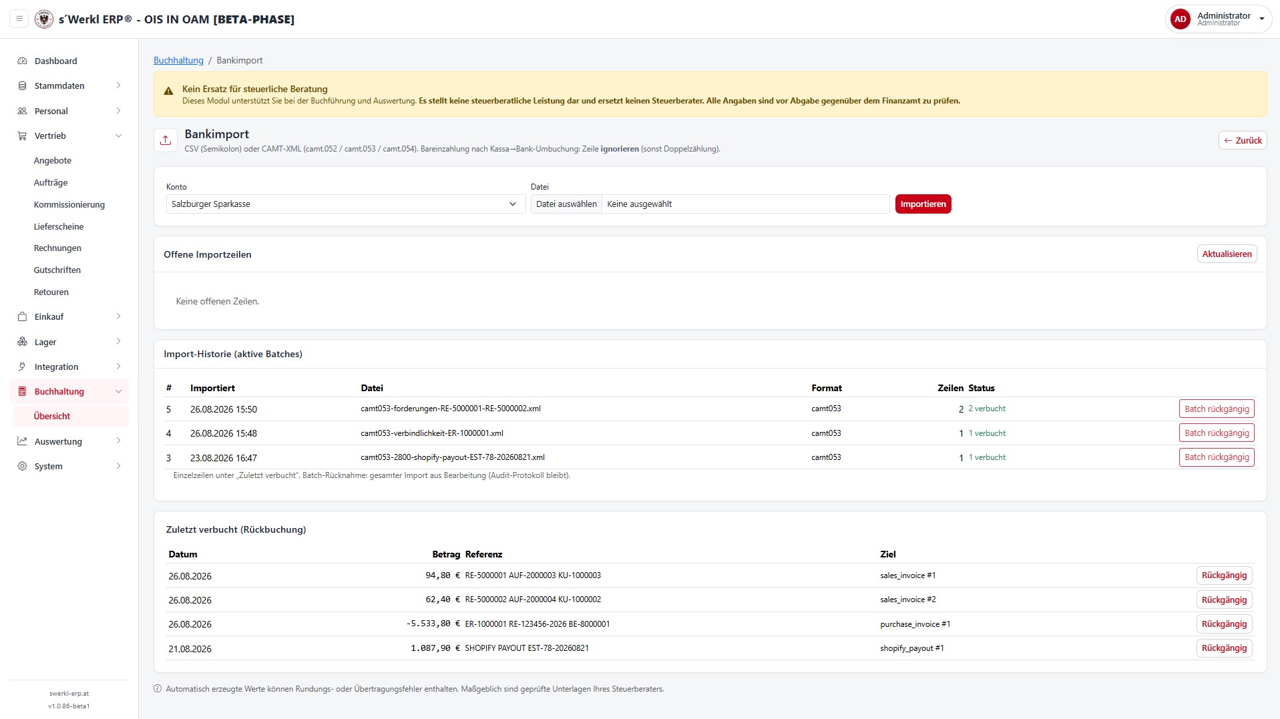Toggle the hamburger sidebar menu icon
1280x719 pixels.
pos(19,19)
